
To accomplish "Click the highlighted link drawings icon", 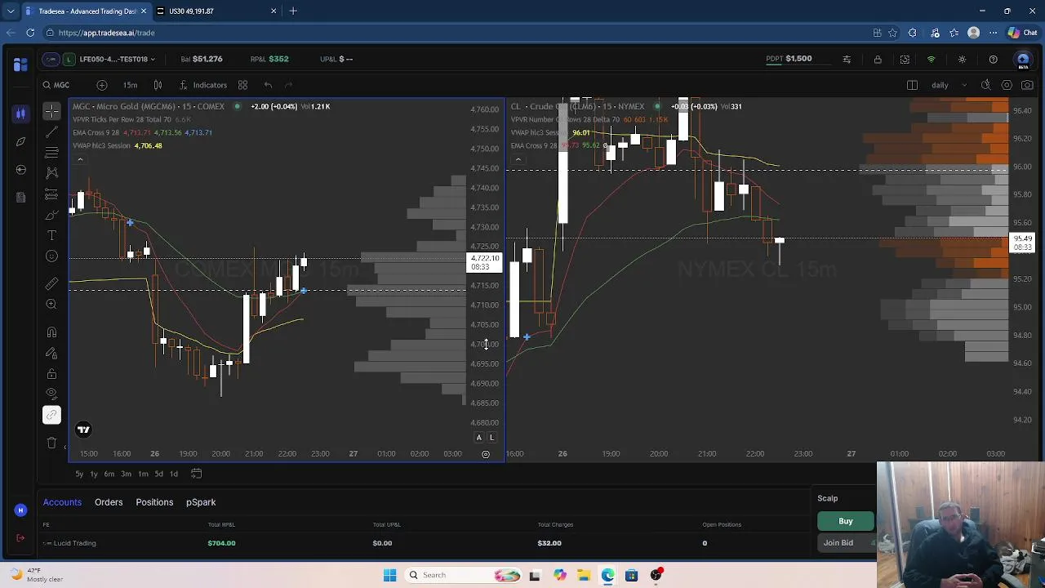I will click(51, 415).
